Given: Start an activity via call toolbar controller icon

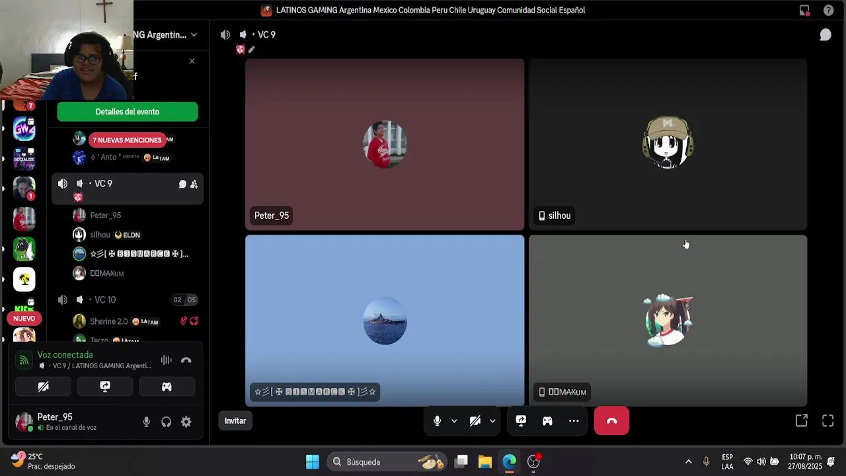Looking at the screenshot, I should 547,420.
